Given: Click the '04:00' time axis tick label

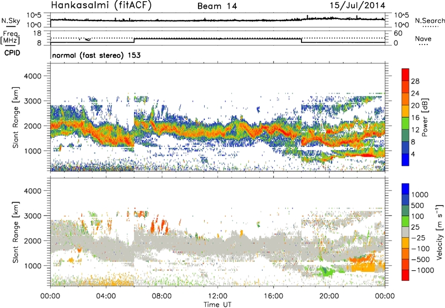Looking at the screenshot, I should tap(106, 296).
